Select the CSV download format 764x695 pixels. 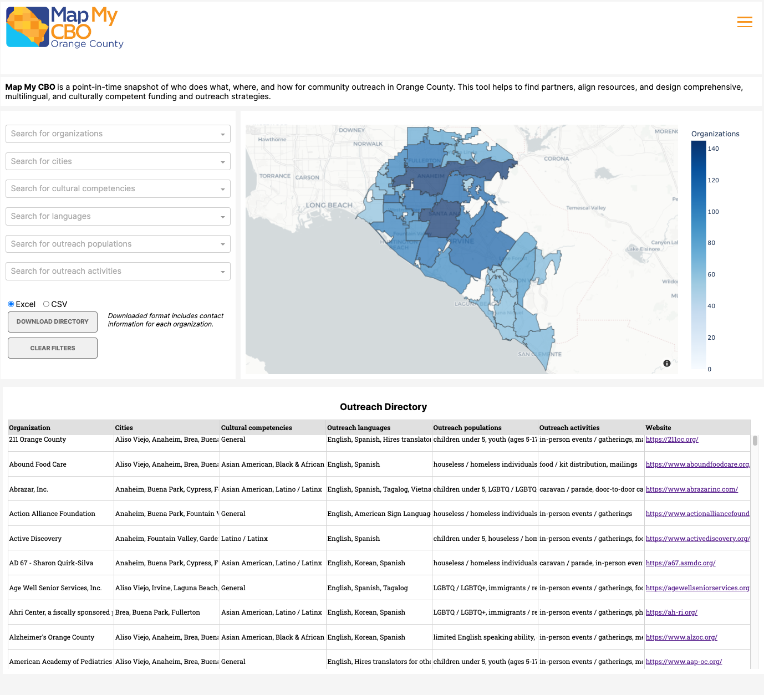point(47,304)
